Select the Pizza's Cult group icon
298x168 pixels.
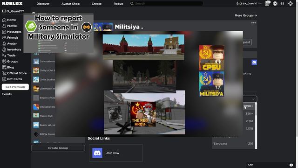click(36, 116)
